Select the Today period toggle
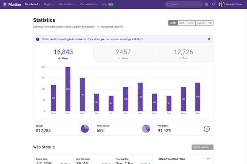Viewport: 247px width, 164px height. point(173,23)
